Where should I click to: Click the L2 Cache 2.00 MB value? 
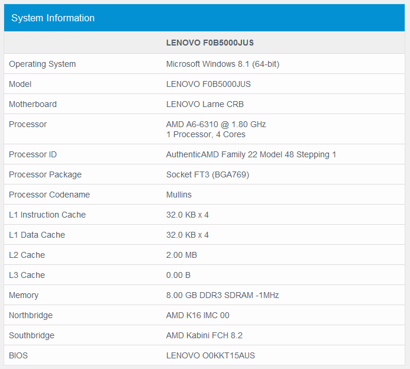click(x=182, y=255)
